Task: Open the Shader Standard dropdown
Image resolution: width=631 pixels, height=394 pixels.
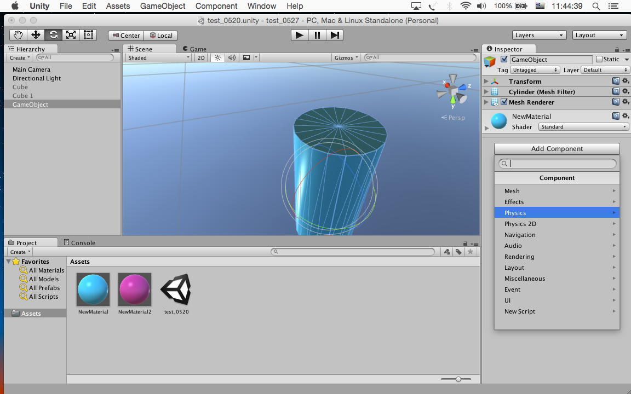Action: 583,127
